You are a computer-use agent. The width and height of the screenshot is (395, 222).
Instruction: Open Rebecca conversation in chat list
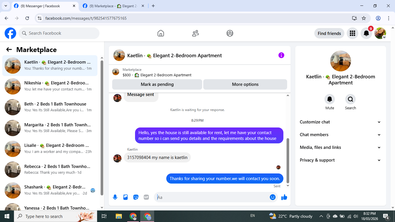(x=50, y=170)
